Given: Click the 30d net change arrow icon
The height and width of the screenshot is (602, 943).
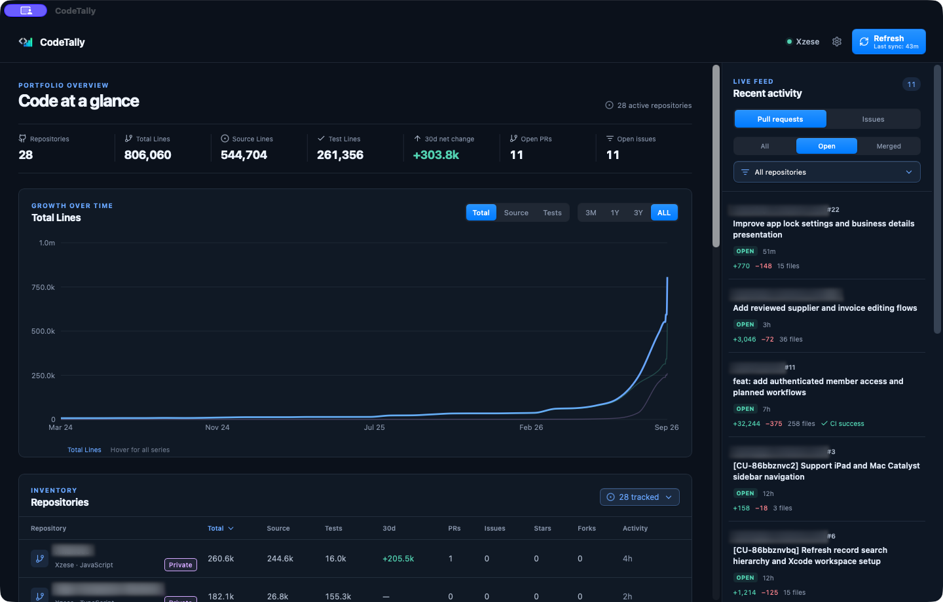Looking at the screenshot, I should point(417,139).
